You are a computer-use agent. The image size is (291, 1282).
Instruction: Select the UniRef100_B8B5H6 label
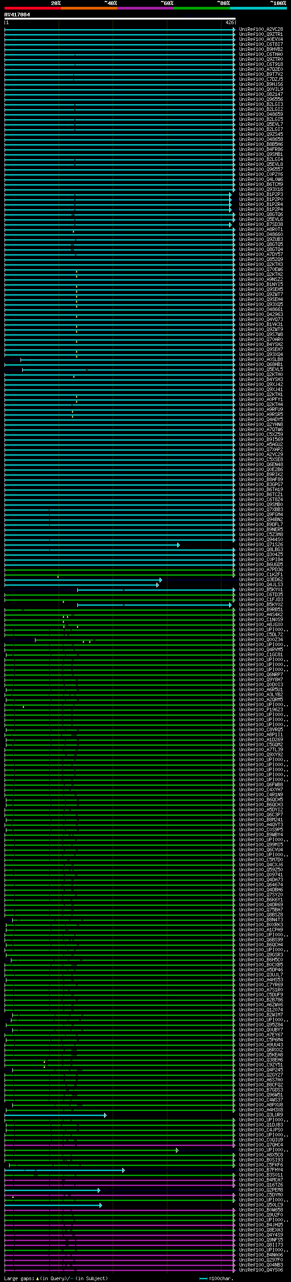coord(261,144)
